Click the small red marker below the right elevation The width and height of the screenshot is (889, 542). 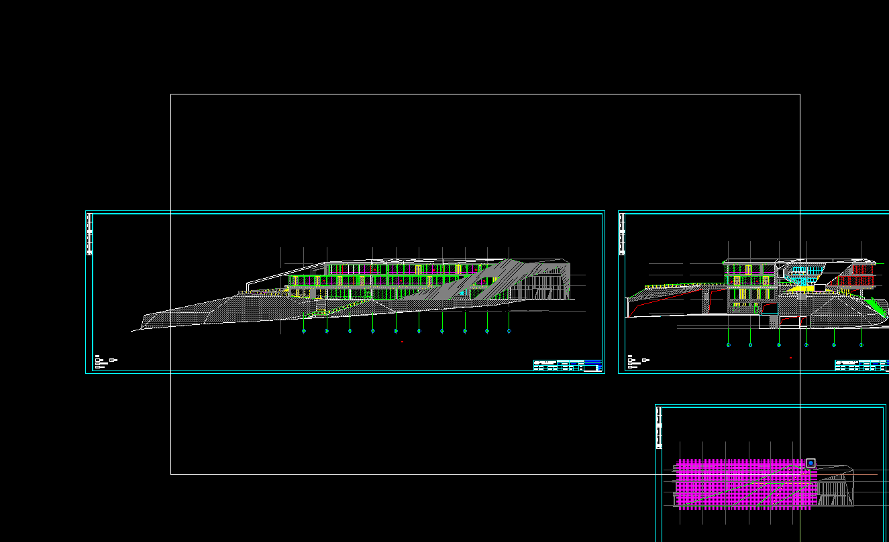pyautogui.click(x=790, y=358)
